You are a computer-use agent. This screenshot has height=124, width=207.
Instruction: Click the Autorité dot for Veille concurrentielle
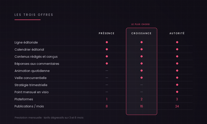pos(177,78)
